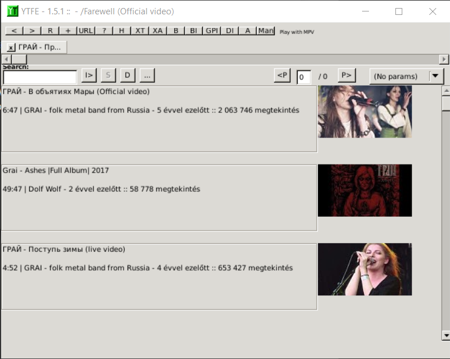Open 'Grai - Ashes' album thumbnail
450x359 pixels.
[x=364, y=190]
